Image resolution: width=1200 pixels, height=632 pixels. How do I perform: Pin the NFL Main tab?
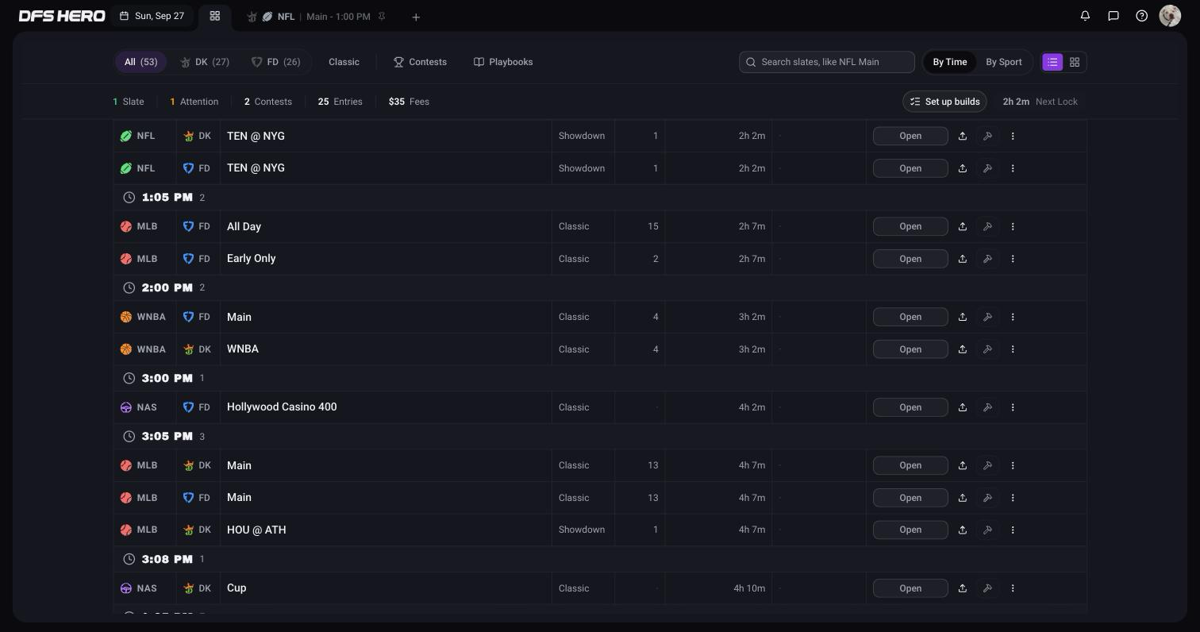pyautogui.click(x=382, y=16)
